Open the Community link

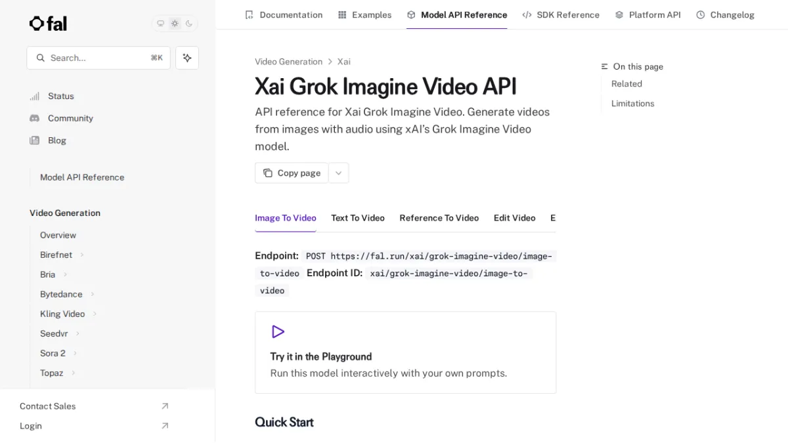(x=70, y=118)
